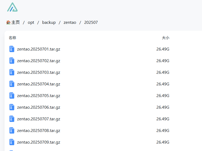
Task: Open file zentao.20250708.tar.gz
Action: click(x=39, y=131)
